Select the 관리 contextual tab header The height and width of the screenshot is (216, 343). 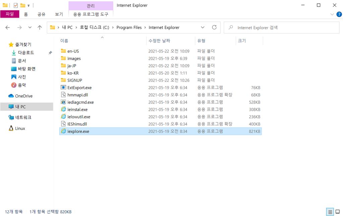tap(90, 6)
